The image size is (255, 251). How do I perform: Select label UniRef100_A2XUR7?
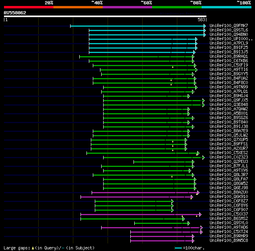coord(229,149)
